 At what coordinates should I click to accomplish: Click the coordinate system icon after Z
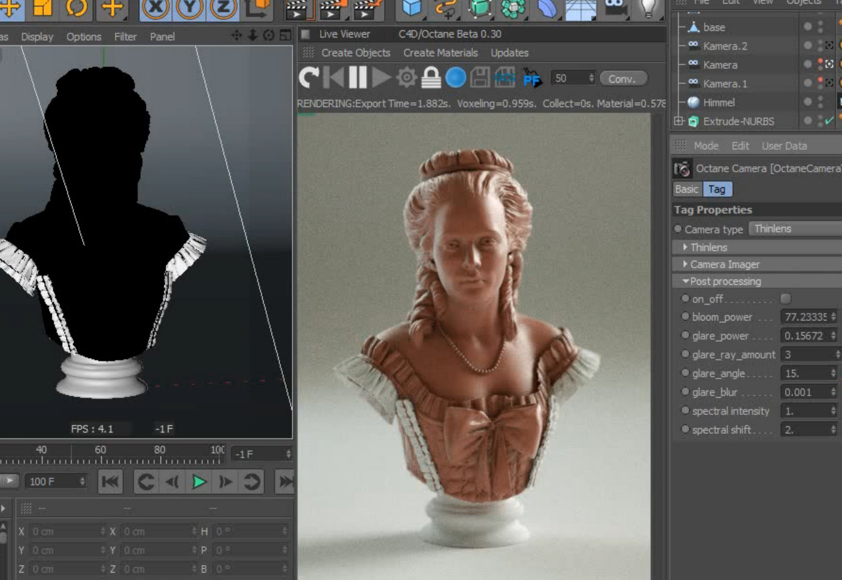(x=257, y=8)
